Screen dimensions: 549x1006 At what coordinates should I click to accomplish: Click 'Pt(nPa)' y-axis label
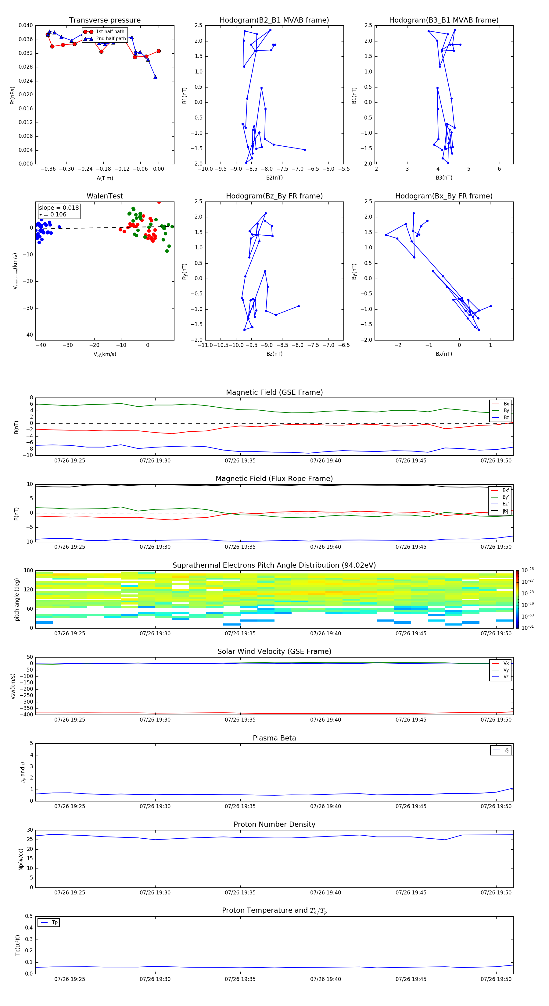13,95
